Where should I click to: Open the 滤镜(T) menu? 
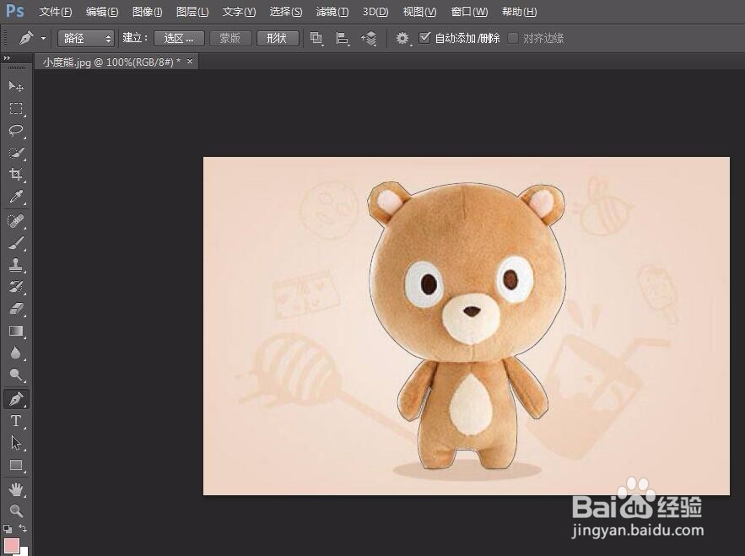point(332,12)
